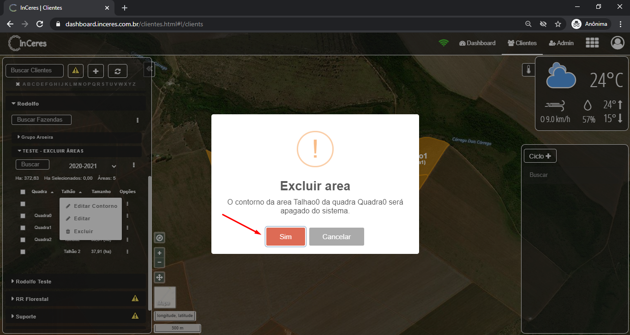Click the longitude, latitude box
The width and height of the screenshot is (630, 335).
174,316
